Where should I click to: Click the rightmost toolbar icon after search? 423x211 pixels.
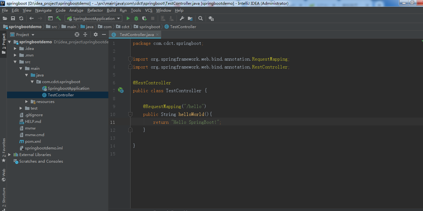tap(211, 19)
